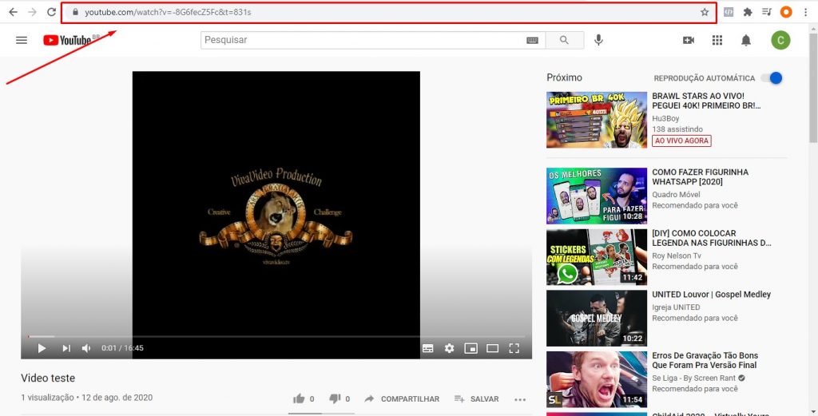Open video settings gear
This screenshot has height=416, width=818.
450,348
